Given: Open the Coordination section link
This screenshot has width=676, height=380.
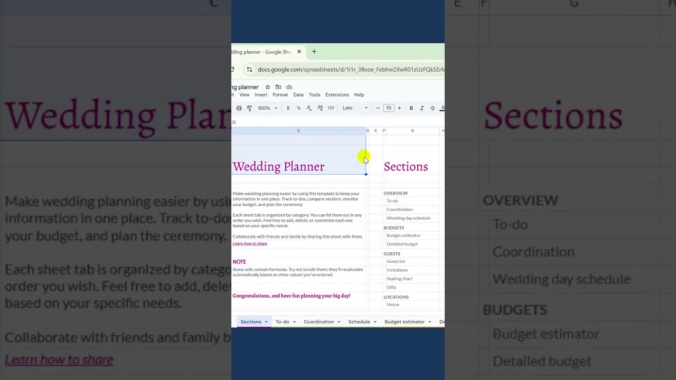Looking at the screenshot, I should click(399, 210).
